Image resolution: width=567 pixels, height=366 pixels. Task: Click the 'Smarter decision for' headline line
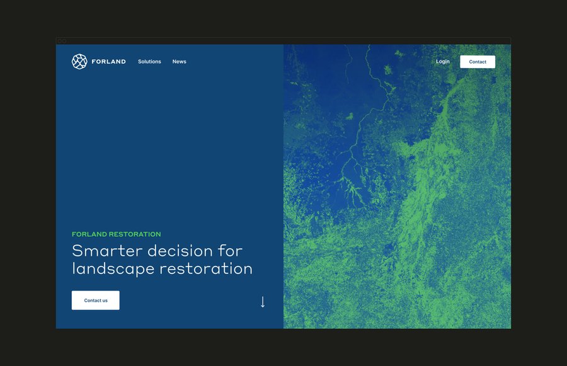click(x=157, y=251)
